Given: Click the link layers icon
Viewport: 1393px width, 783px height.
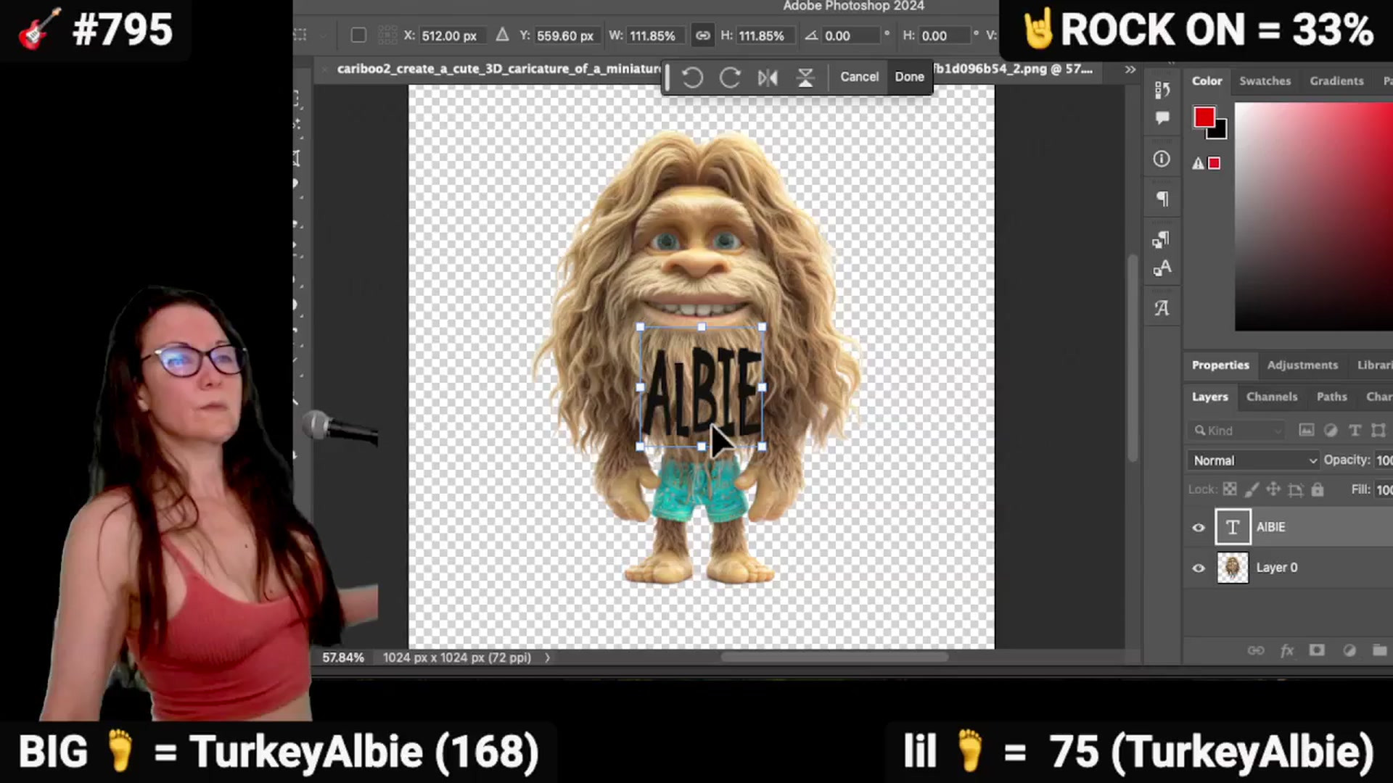Looking at the screenshot, I should [1256, 650].
